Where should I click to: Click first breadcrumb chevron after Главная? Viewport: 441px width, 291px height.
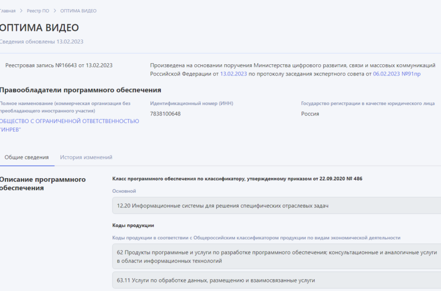click(x=21, y=11)
